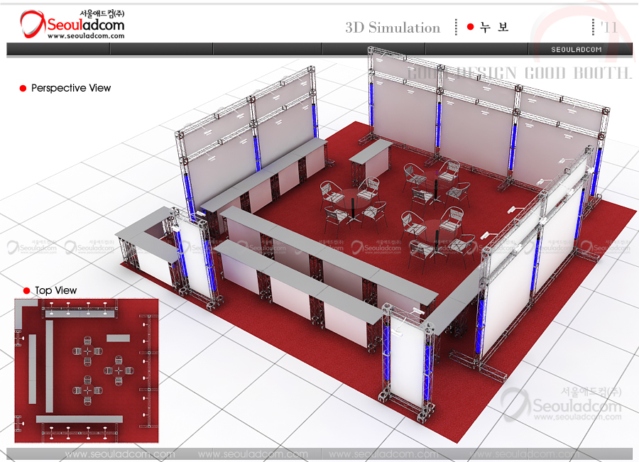639x462 pixels.
Task: Click red bullet next to Perspective View
Action: click(23, 89)
